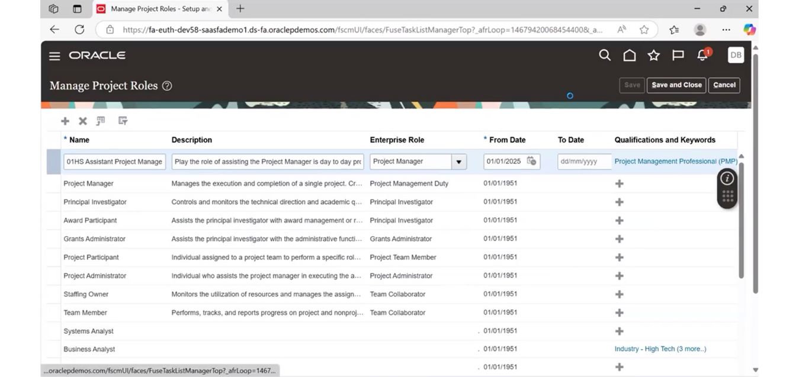Delete the selected project role
799x377 pixels.
[83, 121]
